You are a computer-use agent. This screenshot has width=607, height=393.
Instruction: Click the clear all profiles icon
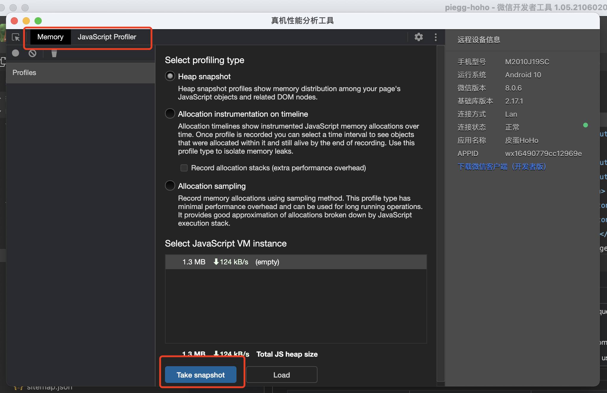(32, 53)
